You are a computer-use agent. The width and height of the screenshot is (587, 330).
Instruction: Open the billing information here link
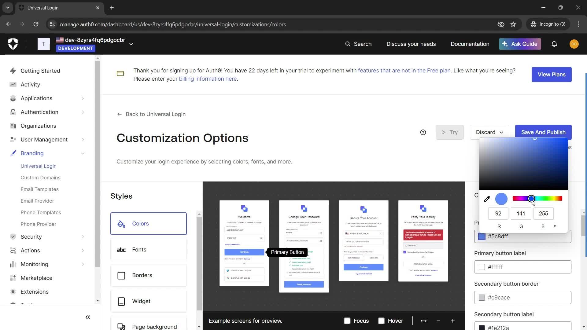point(208,79)
